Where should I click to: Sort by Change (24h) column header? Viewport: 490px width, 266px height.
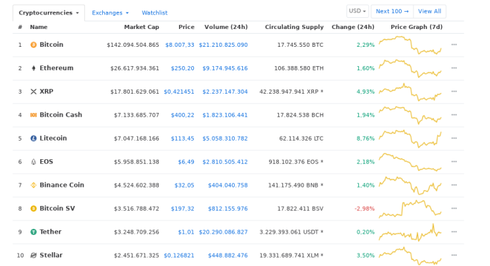point(353,27)
